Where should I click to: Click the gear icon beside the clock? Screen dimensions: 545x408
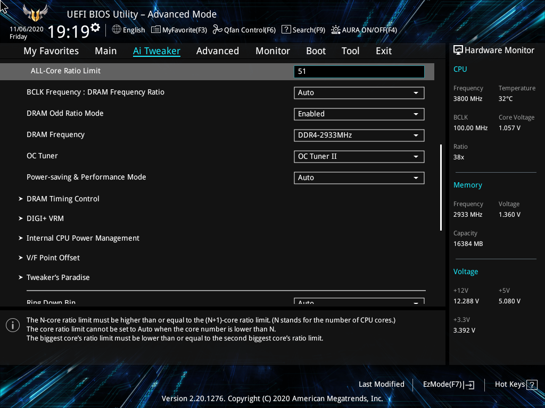(95, 28)
